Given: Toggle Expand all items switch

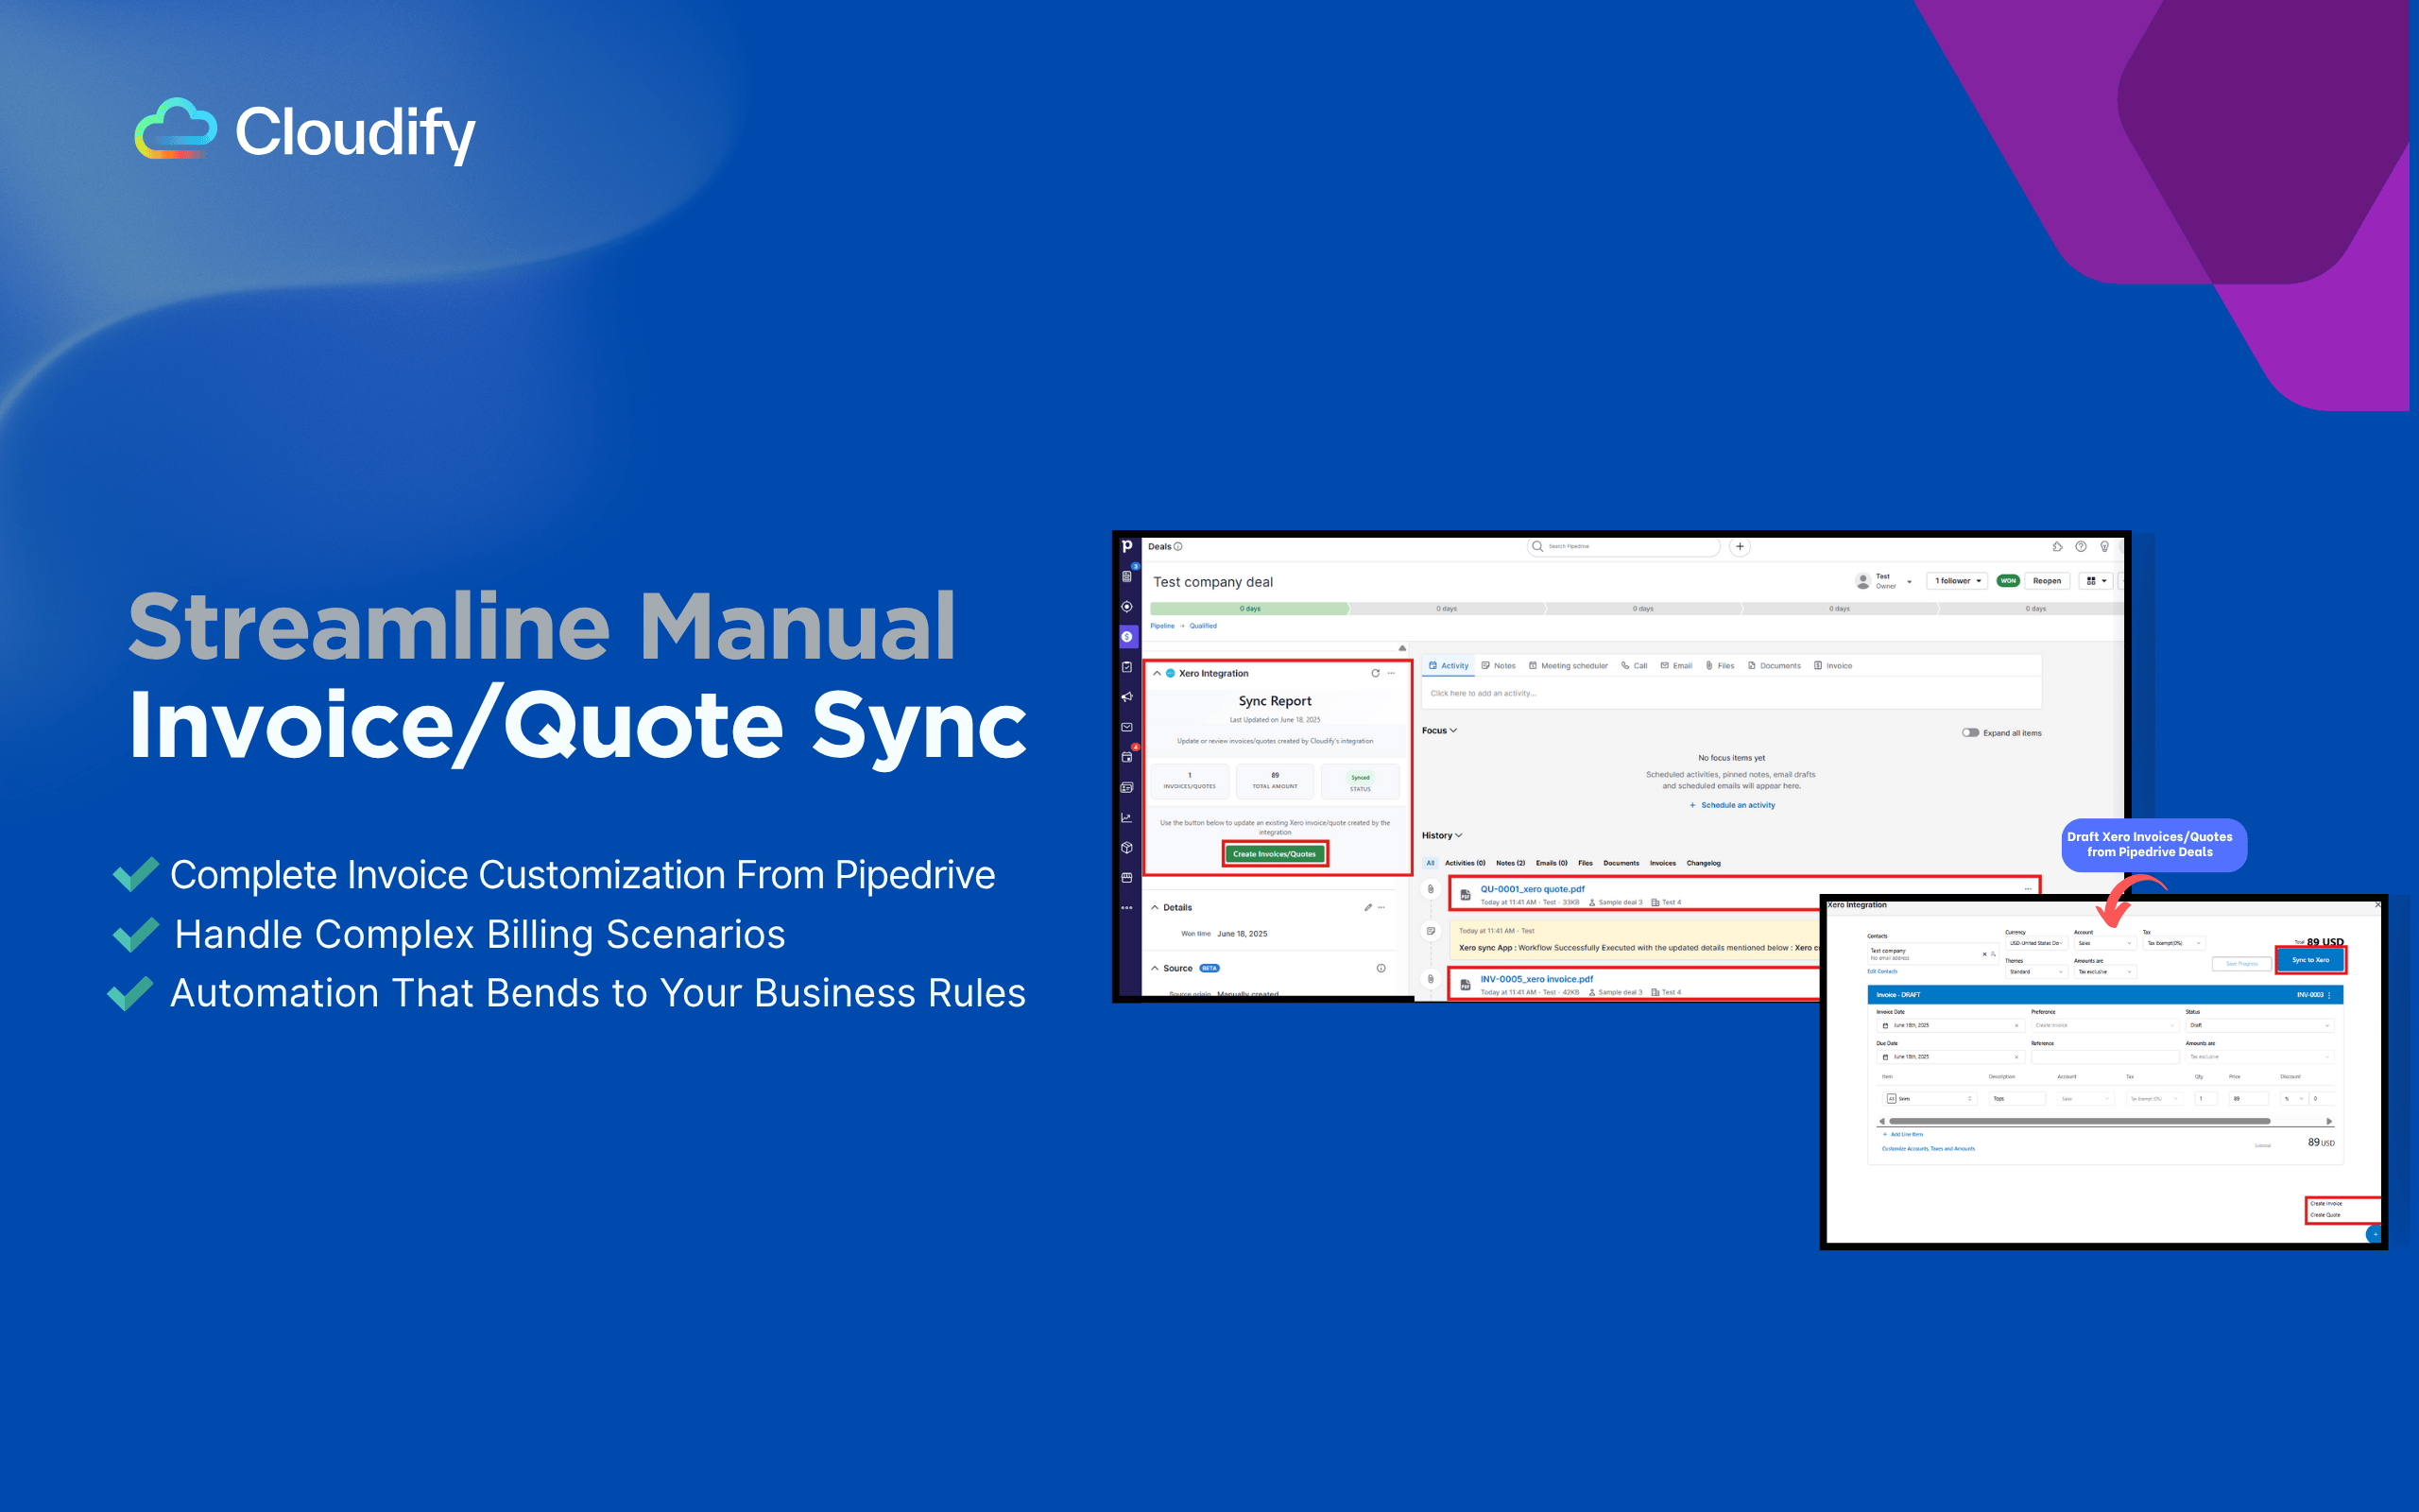Looking at the screenshot, I should (1970, 733).
